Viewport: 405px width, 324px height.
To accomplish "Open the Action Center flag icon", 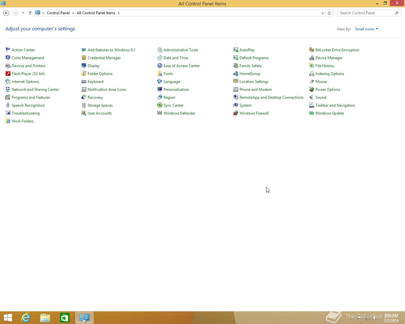I will coord(8,50).
